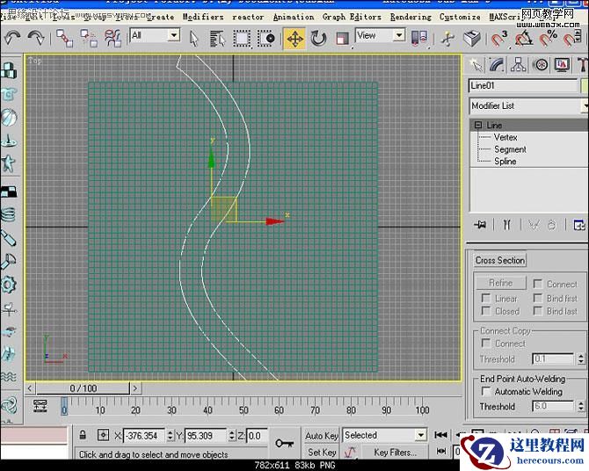Toggle Window/Crossing selection icon
The image size is (589, 471).
click(266, 39)
